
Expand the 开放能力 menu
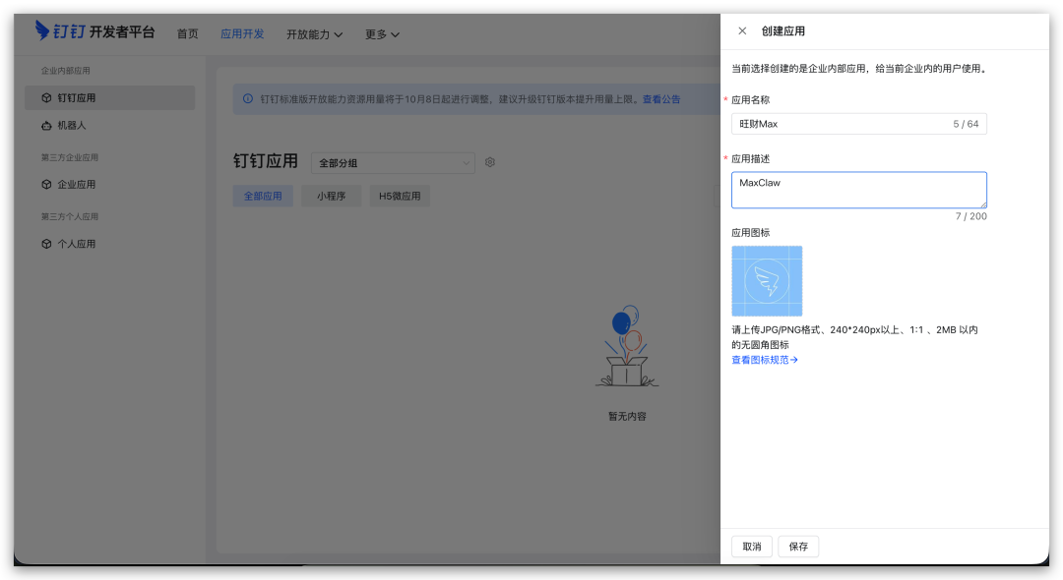point(314,34)
